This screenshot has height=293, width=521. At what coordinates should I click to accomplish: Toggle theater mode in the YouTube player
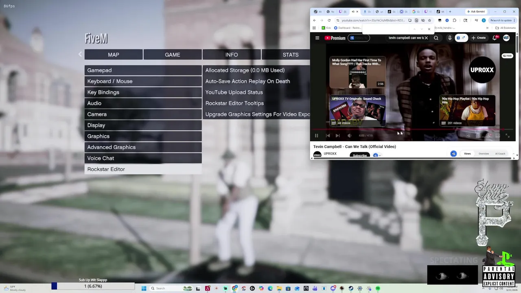click(498, 136)
